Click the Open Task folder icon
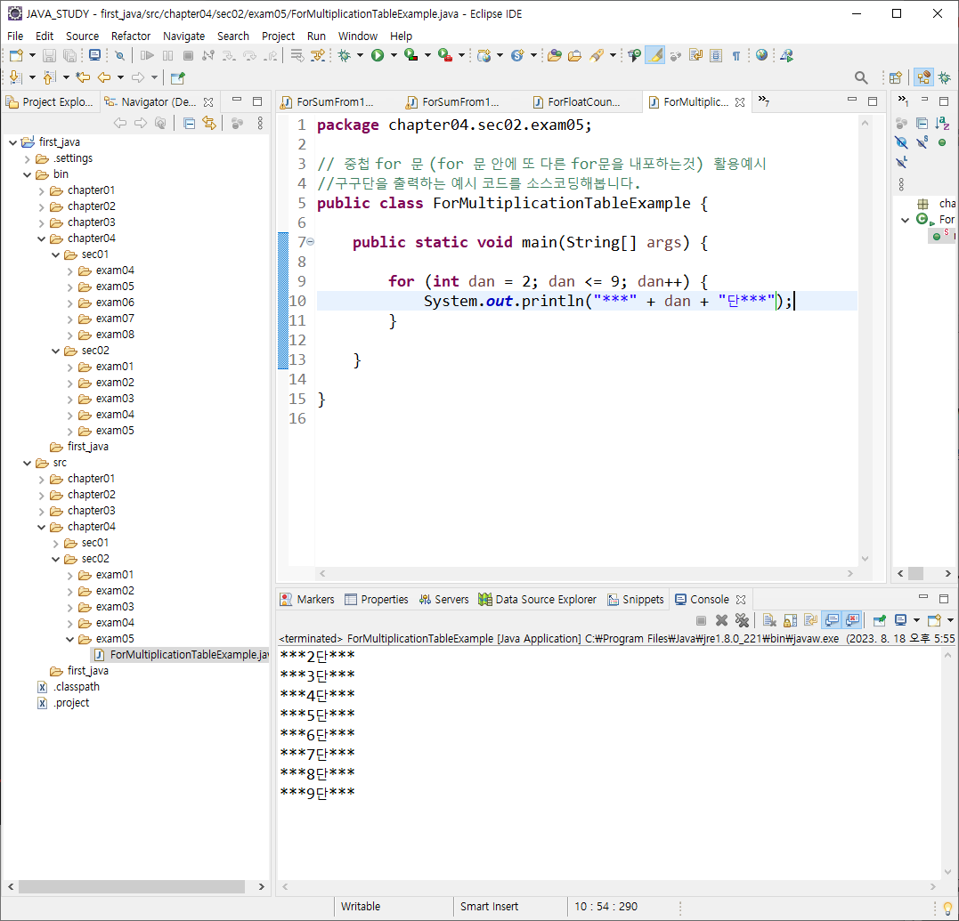The width and height of the screenshot is (959, 921). (574, 55)
